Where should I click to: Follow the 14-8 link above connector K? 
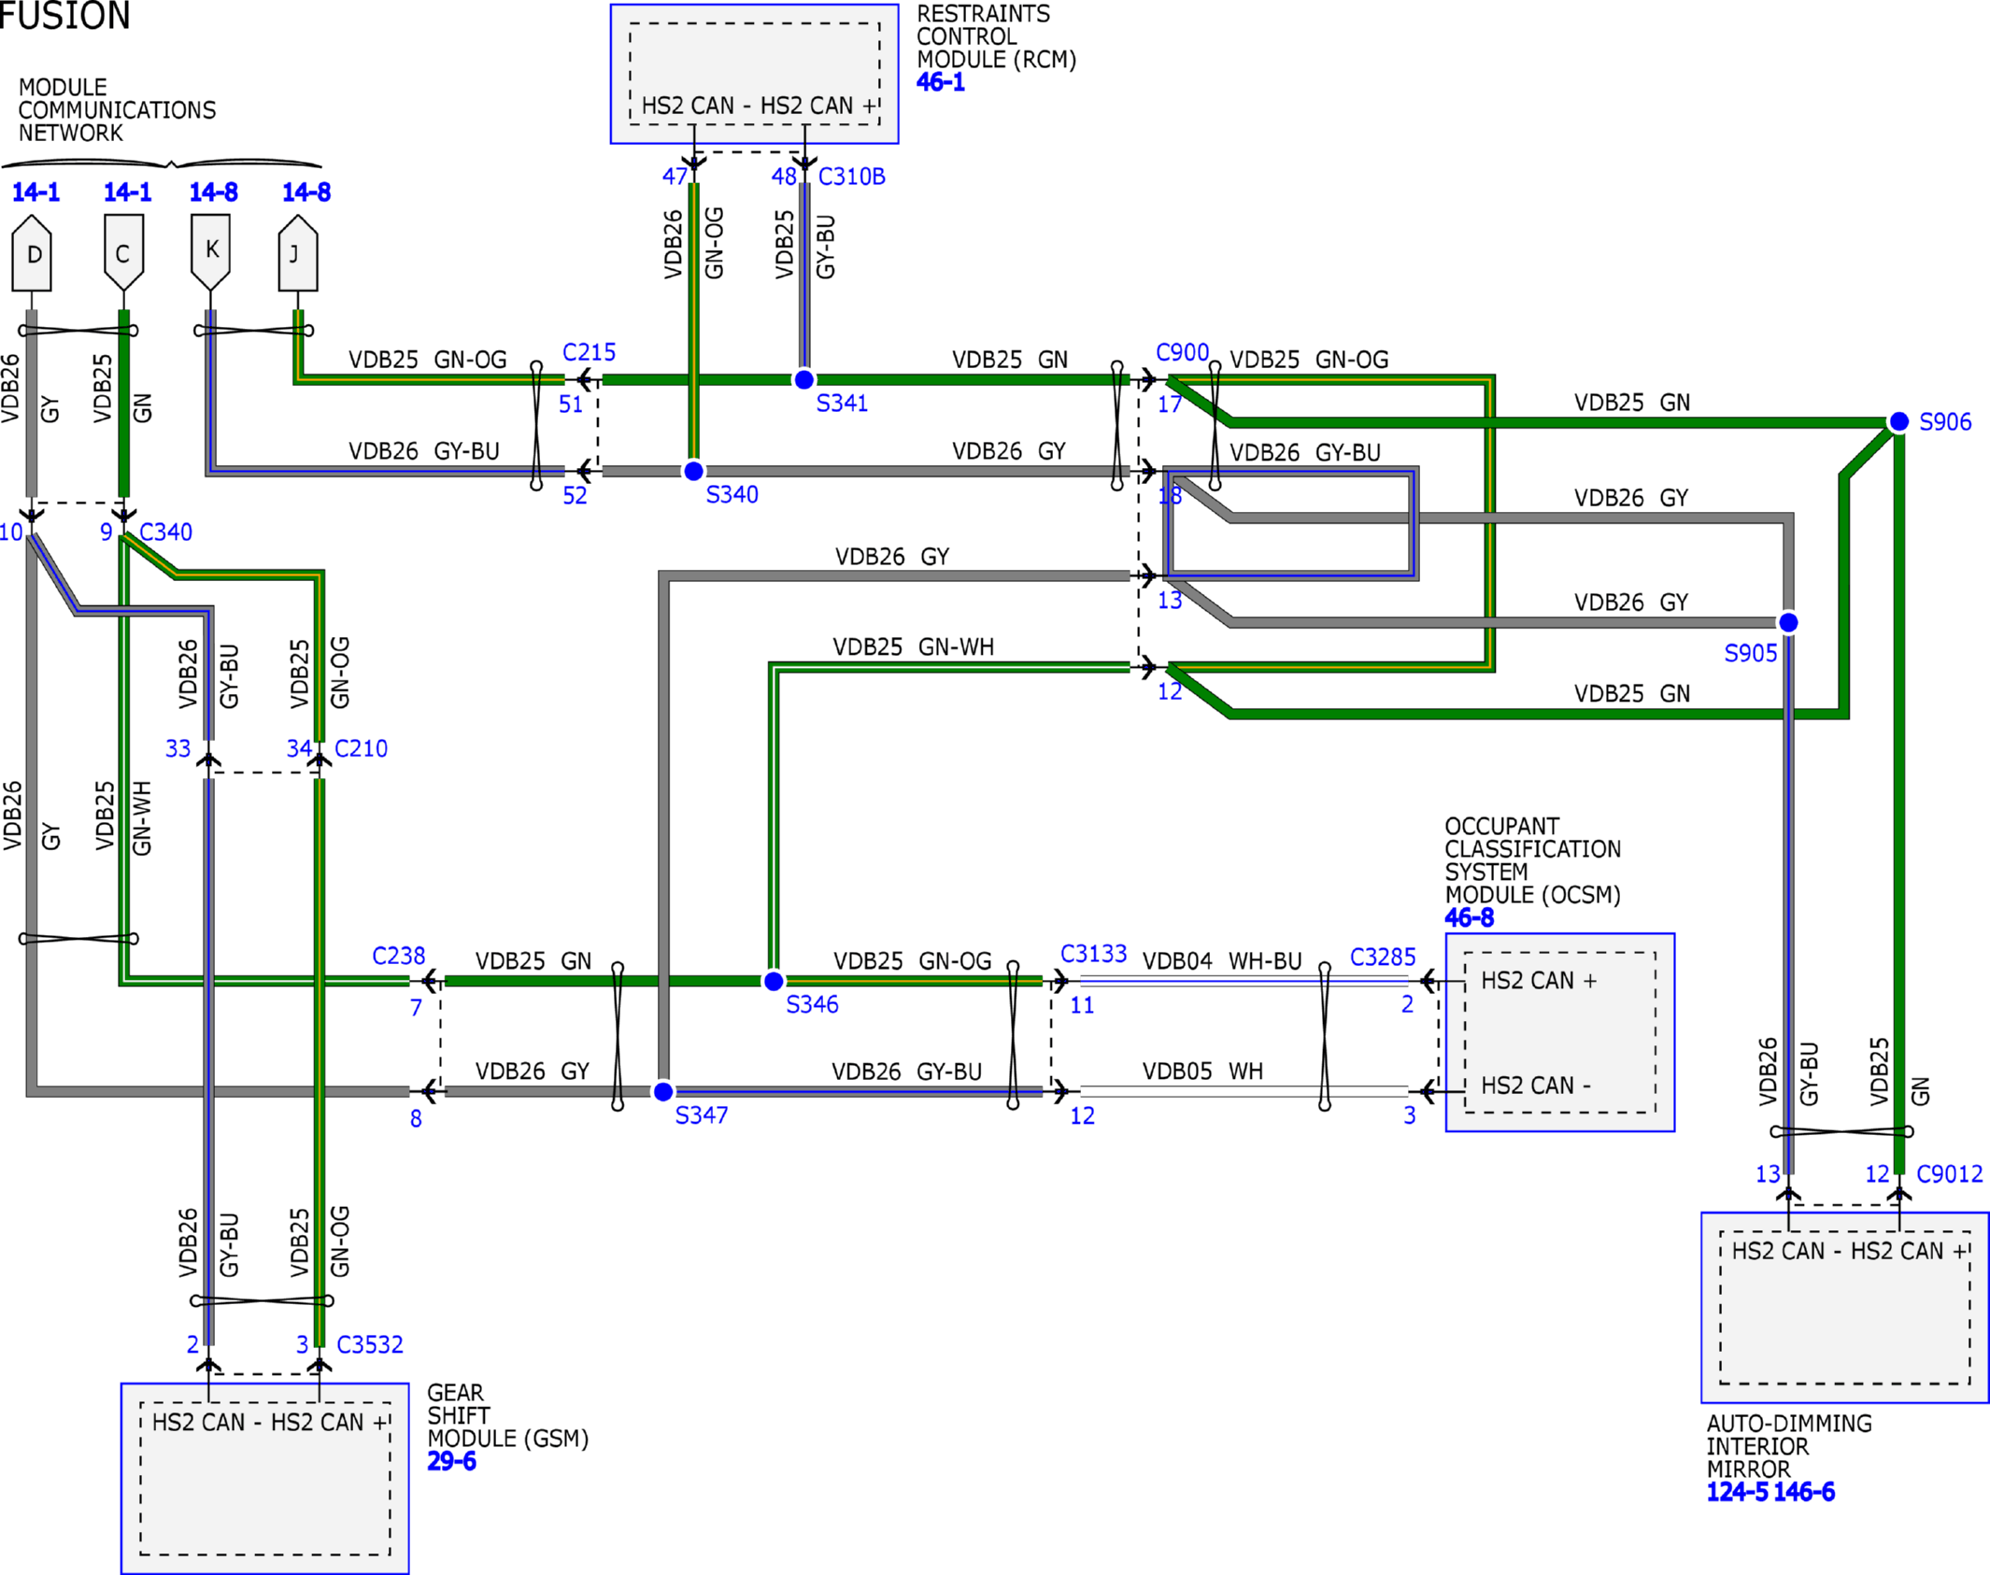pyautogui.click(x=214, y=192)
